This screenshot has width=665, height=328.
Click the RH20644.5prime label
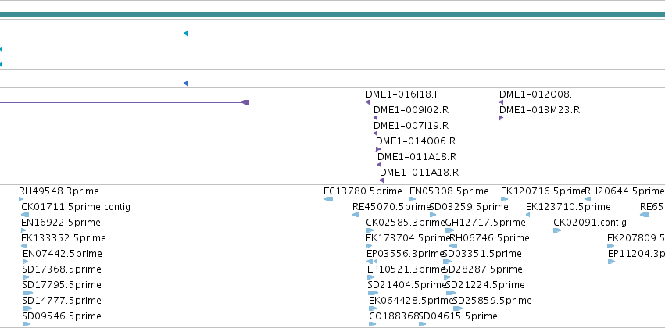coord(624,191)
